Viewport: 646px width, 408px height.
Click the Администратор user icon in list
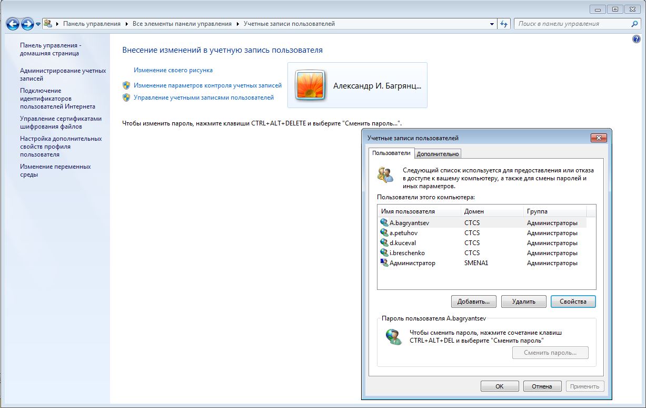(384, 263)
